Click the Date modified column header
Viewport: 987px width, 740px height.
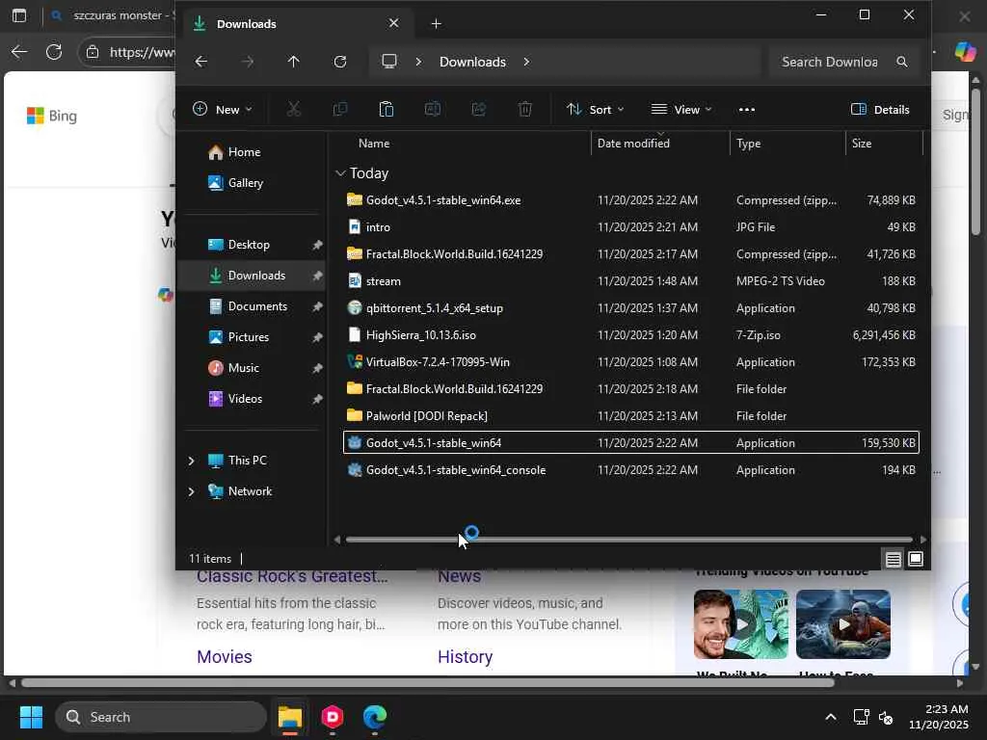click(x=633, y=144)
